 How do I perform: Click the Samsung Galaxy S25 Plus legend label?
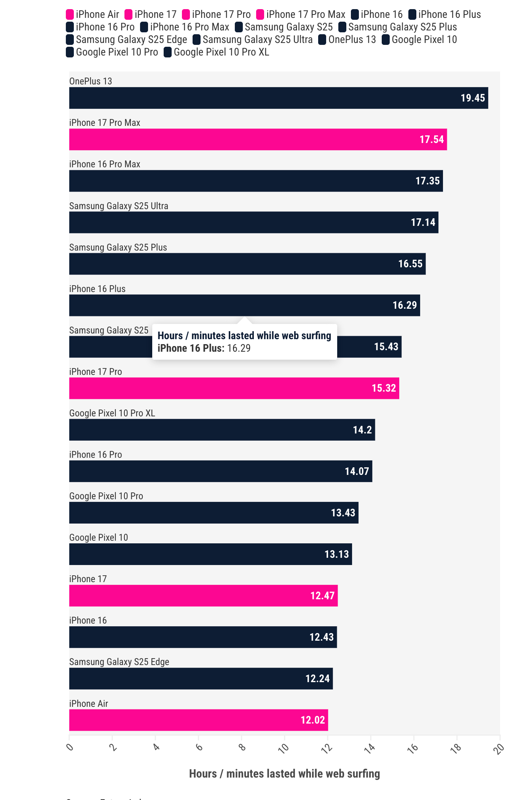[x=402, y=27]
